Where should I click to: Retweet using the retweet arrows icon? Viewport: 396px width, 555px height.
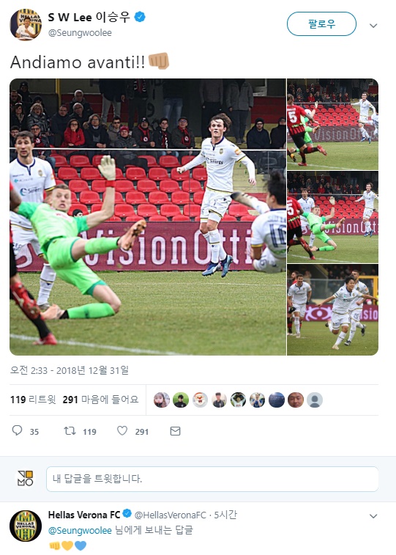(x=70, y=431)
